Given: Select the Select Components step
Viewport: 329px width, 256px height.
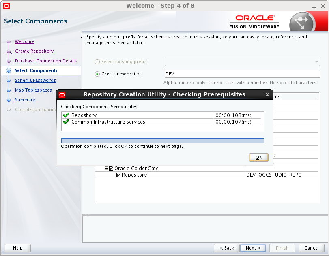Looking at the screenshot, I should click(x=36, y=70).
